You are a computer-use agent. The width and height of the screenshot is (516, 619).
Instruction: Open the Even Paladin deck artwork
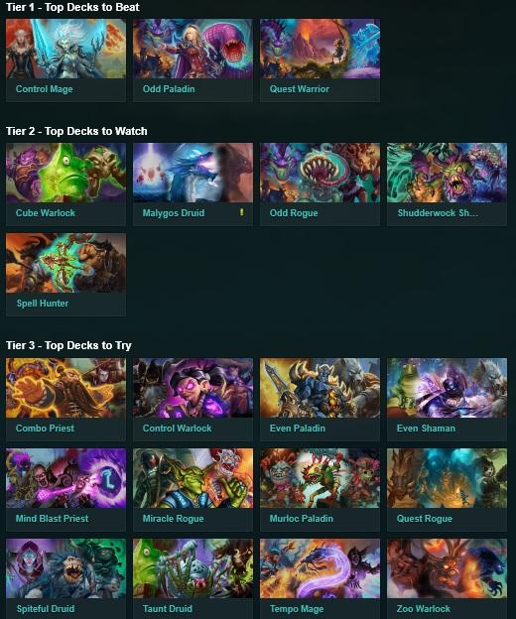click(321, 388)
